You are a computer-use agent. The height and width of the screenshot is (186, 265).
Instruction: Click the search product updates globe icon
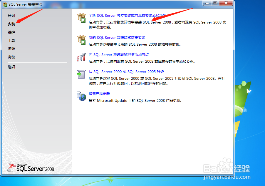pyautogui.click(x=81, y=96)
